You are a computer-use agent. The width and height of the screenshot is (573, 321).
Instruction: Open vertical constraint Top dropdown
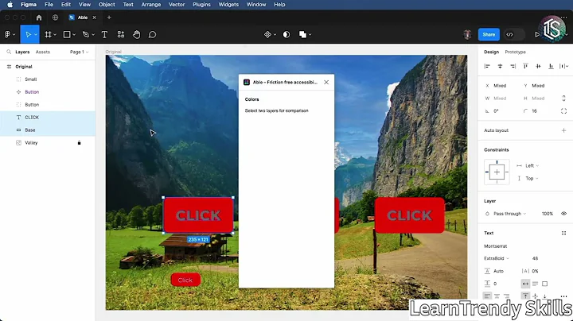(x=532, y=178)
